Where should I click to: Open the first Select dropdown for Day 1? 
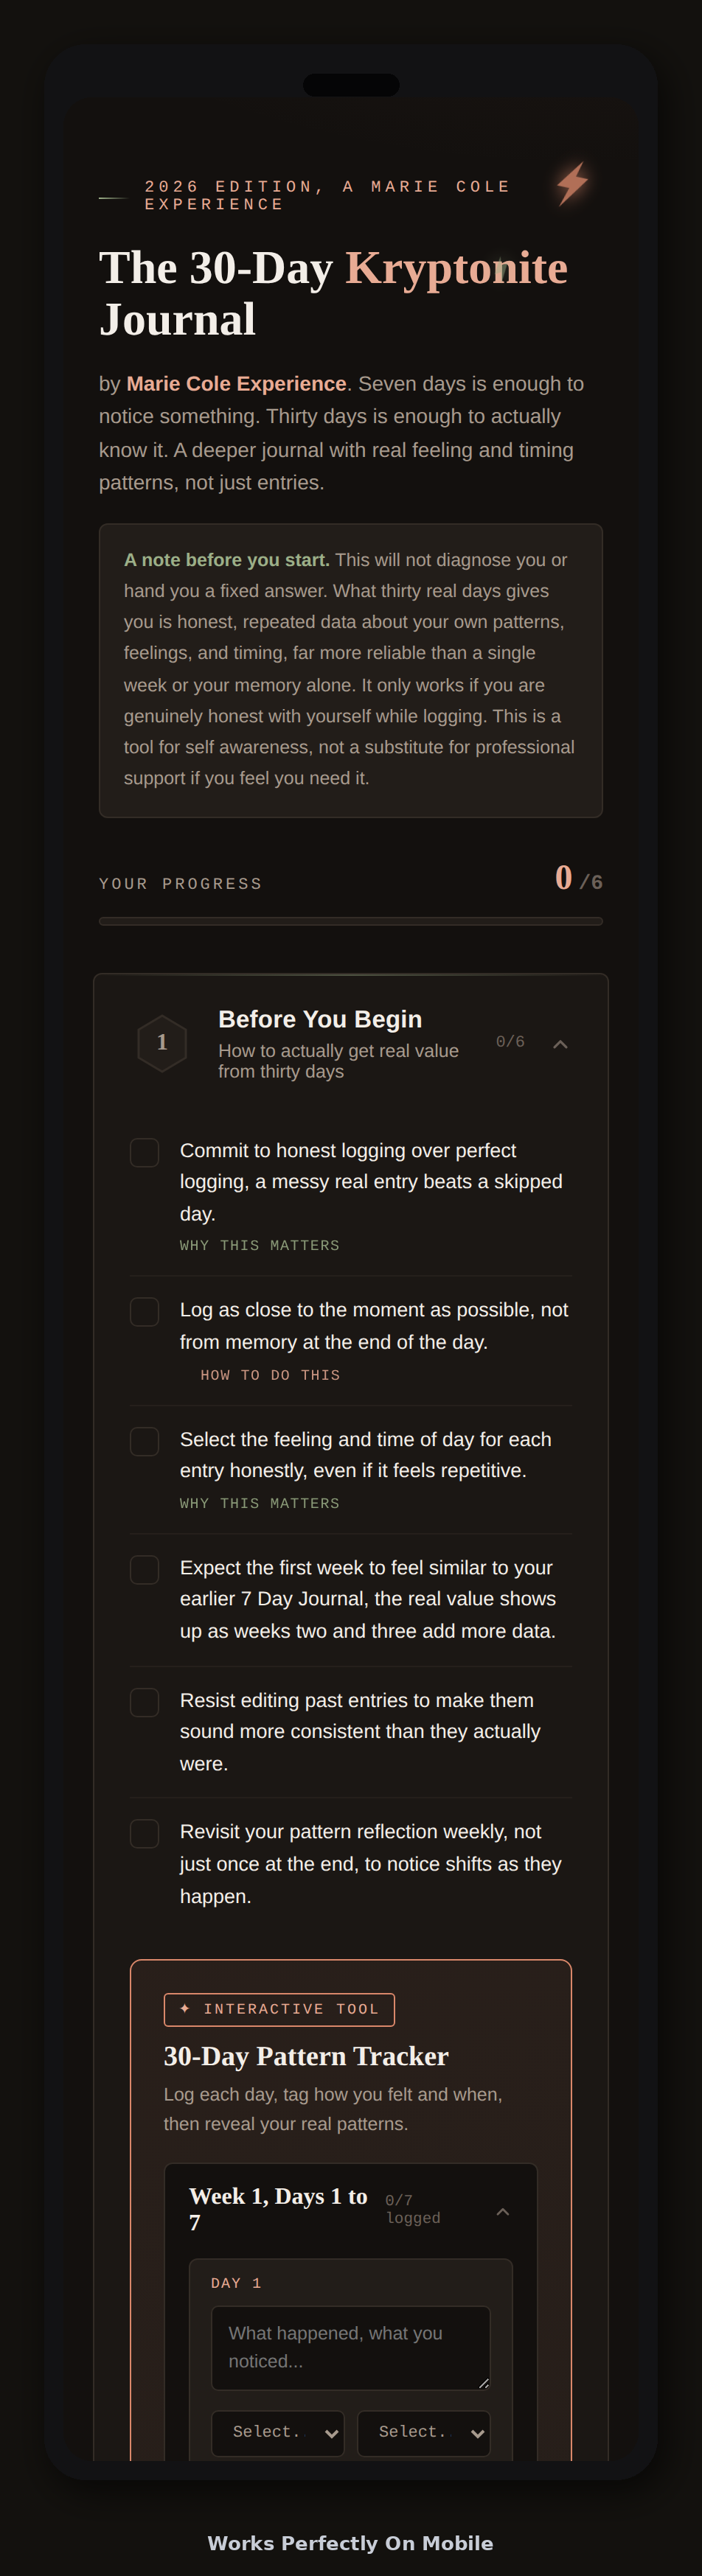pyautogui.click(x=278, y=2432)
